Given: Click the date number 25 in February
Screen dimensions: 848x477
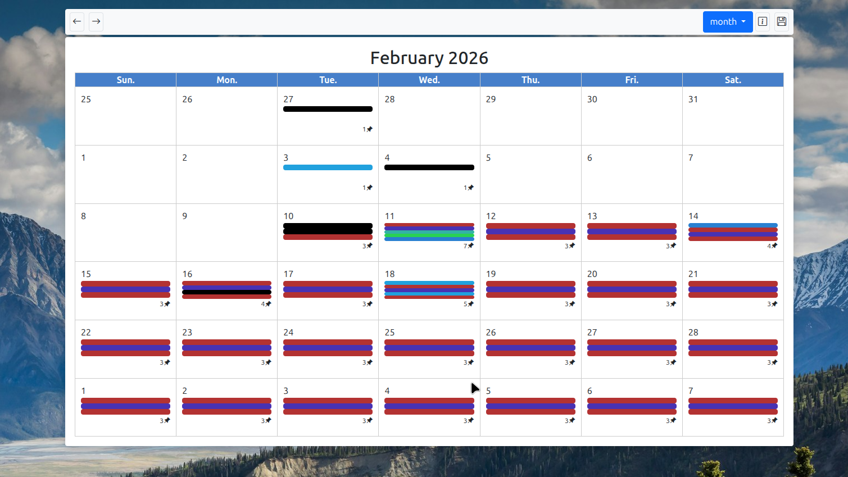Looking at the screenshot, I should pyautogui.click(x=390, y=333).
